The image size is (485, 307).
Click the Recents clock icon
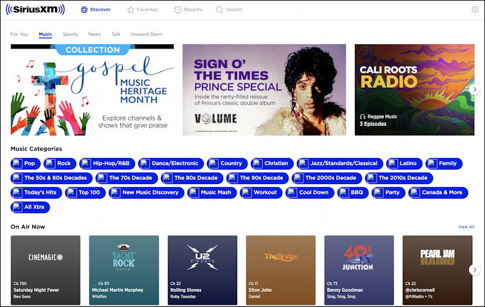178,10
